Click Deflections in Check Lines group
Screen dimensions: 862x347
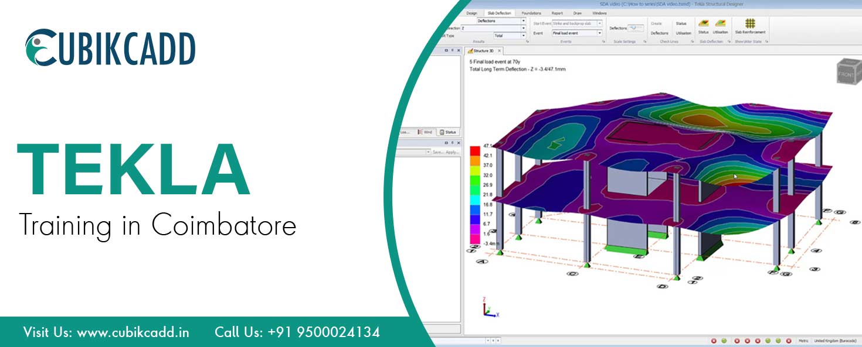coord(659,33)
